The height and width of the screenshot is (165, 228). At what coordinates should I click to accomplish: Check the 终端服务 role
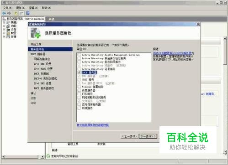click(79, 108)
